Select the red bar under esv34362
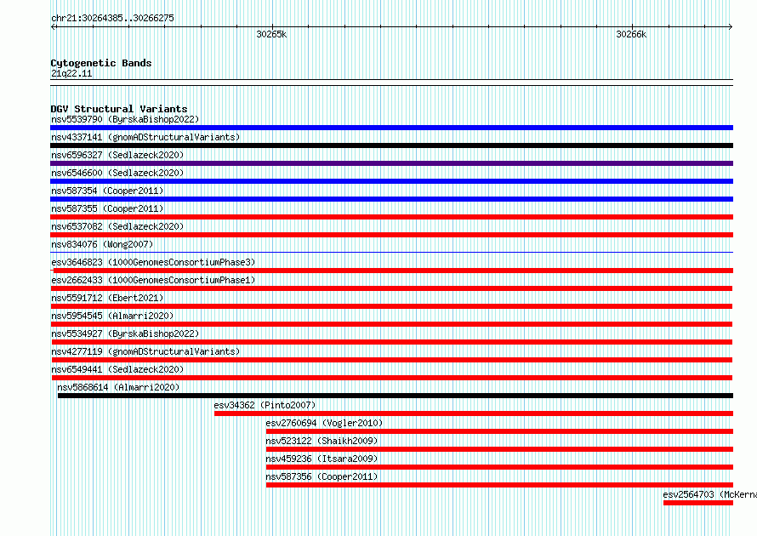Viewport: 757px width, 536px height. [x=474, y=413]
